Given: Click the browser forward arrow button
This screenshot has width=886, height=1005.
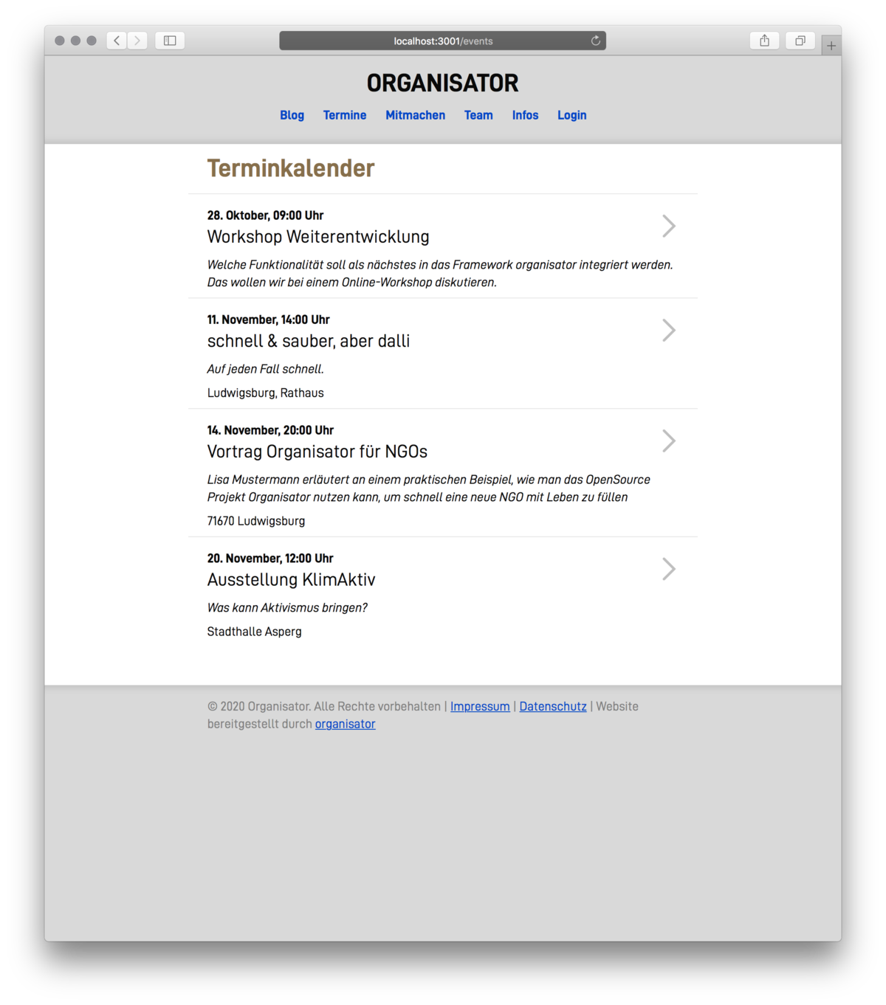Looking at the screenshot, I should point(137,41).
